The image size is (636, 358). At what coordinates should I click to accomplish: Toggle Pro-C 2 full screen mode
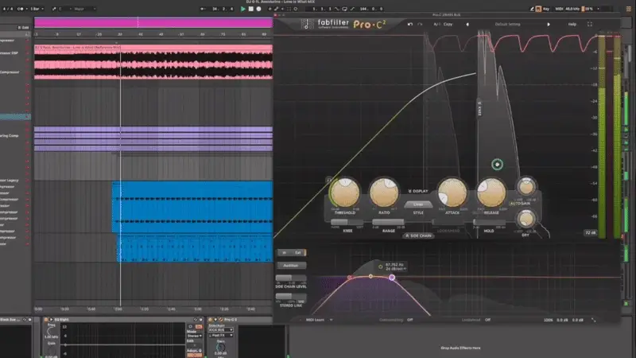pos(590,25)
